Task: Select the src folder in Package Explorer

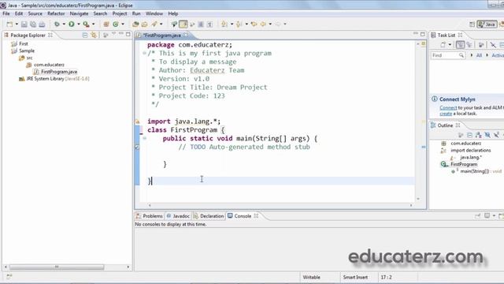Action: tap(29, 58)
